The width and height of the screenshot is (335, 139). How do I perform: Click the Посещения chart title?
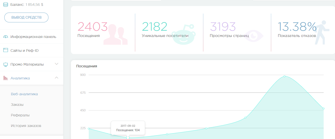click(x=87, y=66)
